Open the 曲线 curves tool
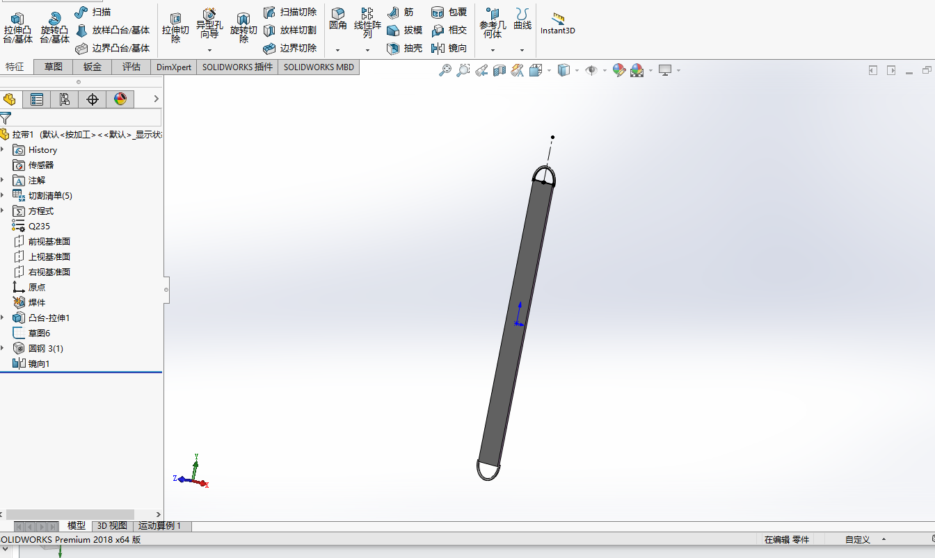The width and height of the screenshot is (935, 558). pos(522,19)
